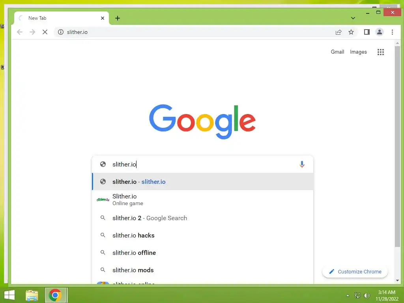404x303 pixels.
Task: Open the Chrome side panel
Action: (367, 32)
